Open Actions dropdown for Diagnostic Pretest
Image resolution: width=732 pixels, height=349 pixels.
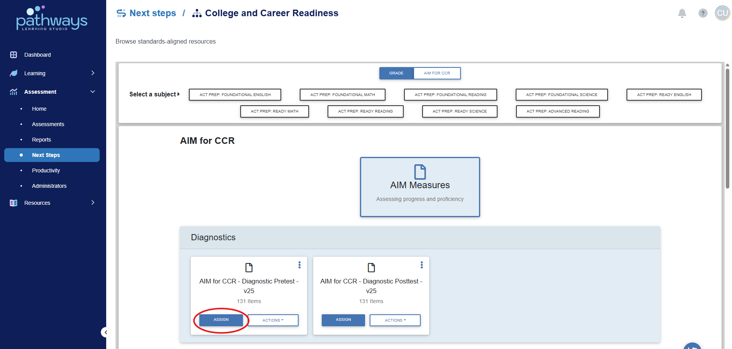click(x=273, y=320)
